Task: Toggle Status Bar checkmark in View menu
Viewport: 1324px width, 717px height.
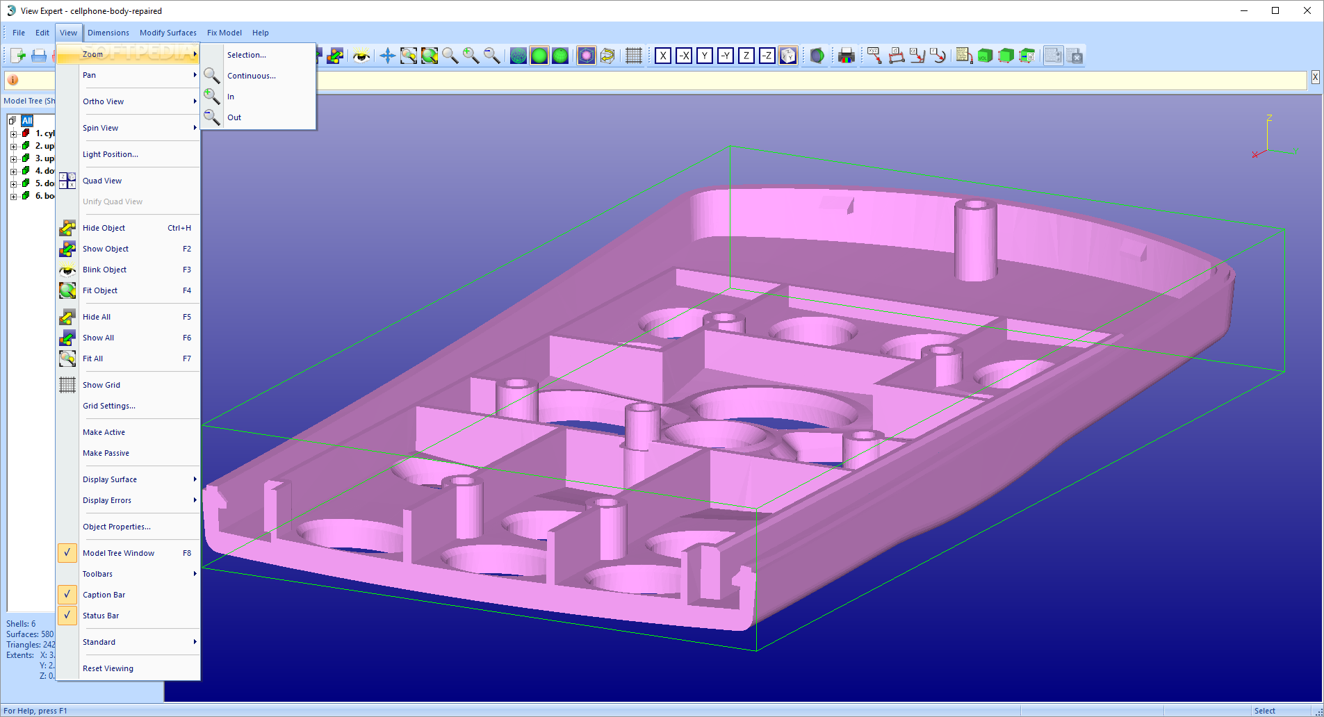Action: 67,616
